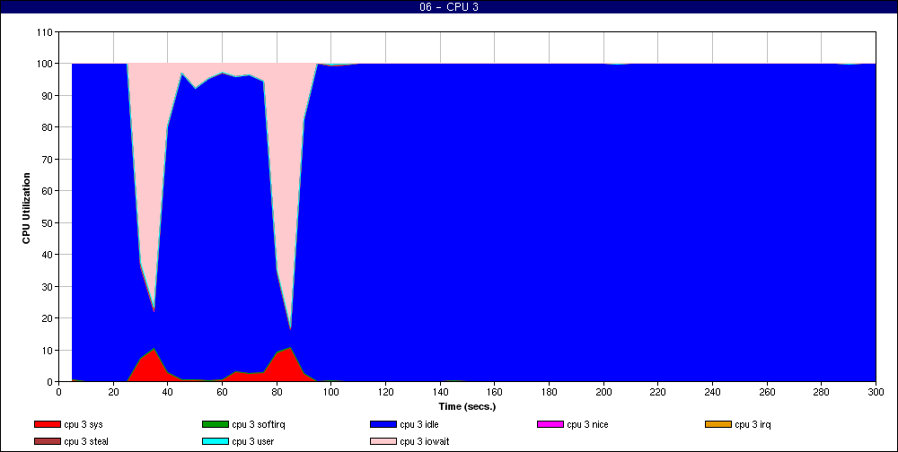This screenshot has height=452, width=898.
Task: Click the y-axis tick value 50
Action: (x=48, y=222)
